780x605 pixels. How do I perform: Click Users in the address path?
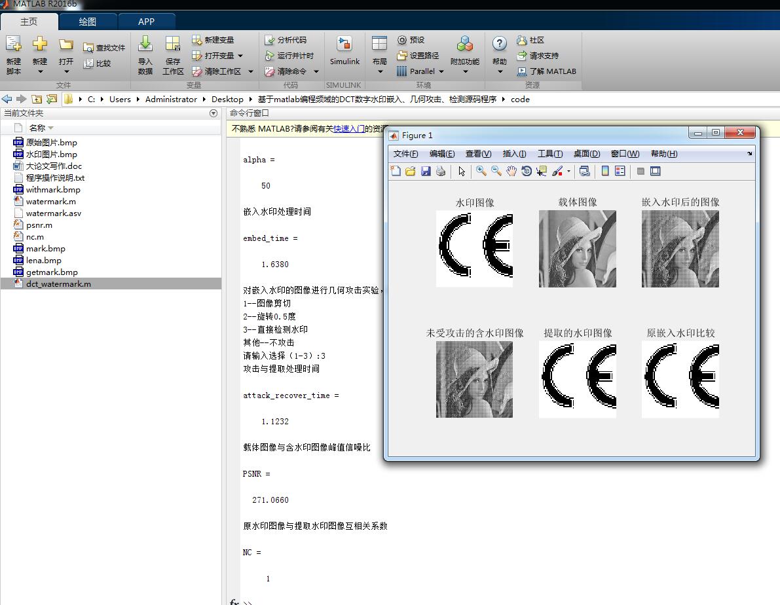click(x=120, y=99)
